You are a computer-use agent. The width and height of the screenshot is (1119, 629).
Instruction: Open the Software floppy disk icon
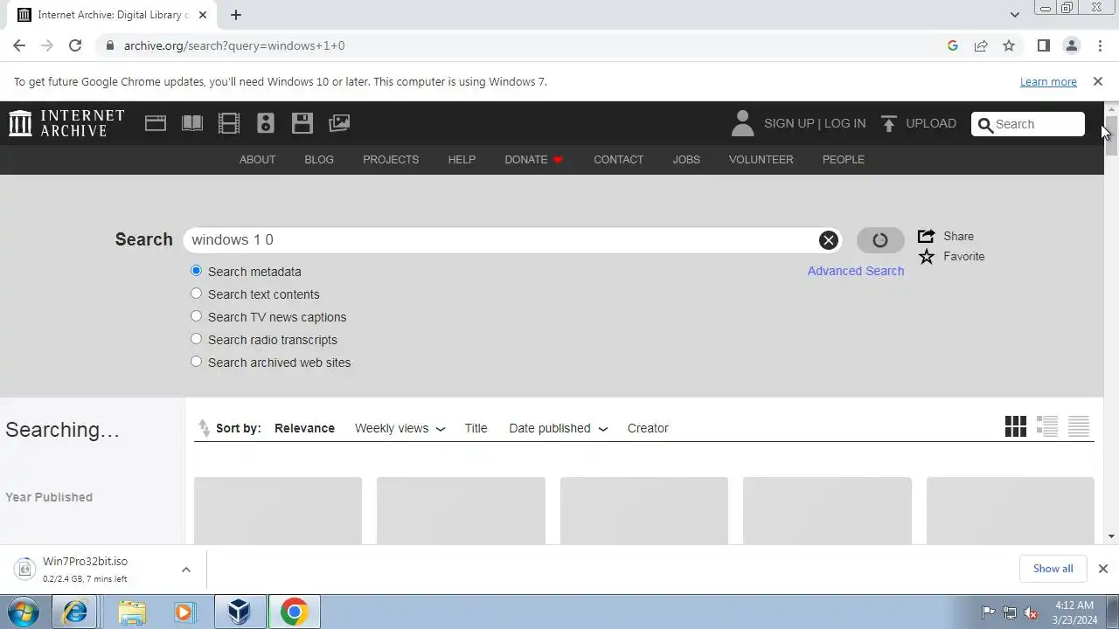click(302, 123)
